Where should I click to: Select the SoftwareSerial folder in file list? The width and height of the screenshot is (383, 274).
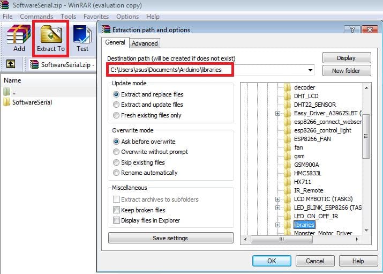tap(32, 102)
